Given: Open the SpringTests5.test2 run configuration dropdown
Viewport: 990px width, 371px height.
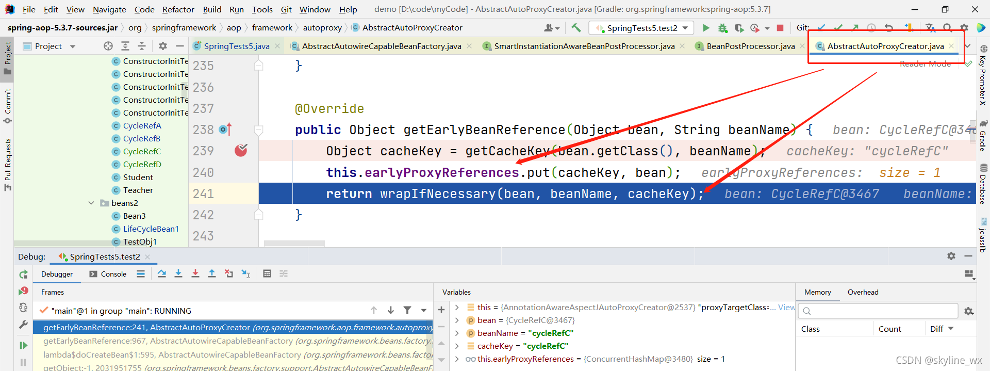Looking at the screenshot, I should [642, 28].
